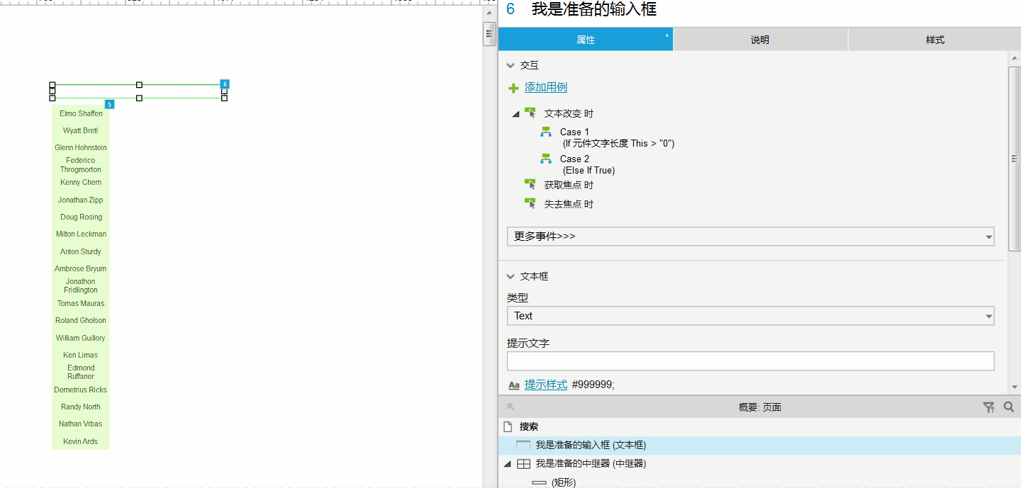Viewport: 1021px width, 488px height.
Task: Click the 提示样式 link
Action: pos(546,385)
